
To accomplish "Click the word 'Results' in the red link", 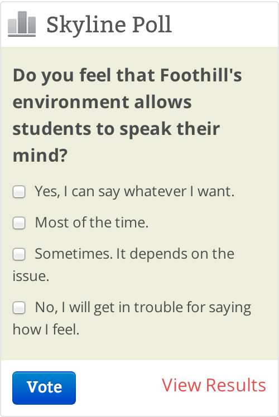I will (236, 385).
